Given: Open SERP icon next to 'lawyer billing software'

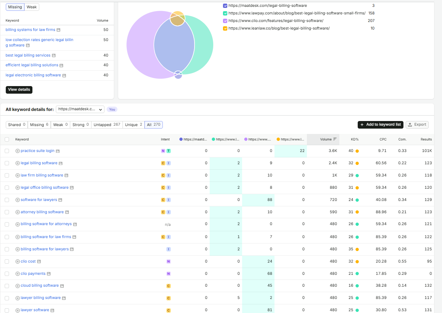Looking at the screenshot, I should pyautogui.click(x=64, y=298).
